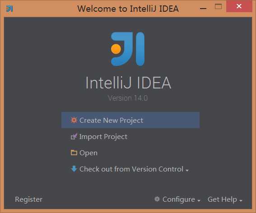The height and width of the screenshot is (213, 256).
Task: Open the Configure menu label
Action: [179, 199]
